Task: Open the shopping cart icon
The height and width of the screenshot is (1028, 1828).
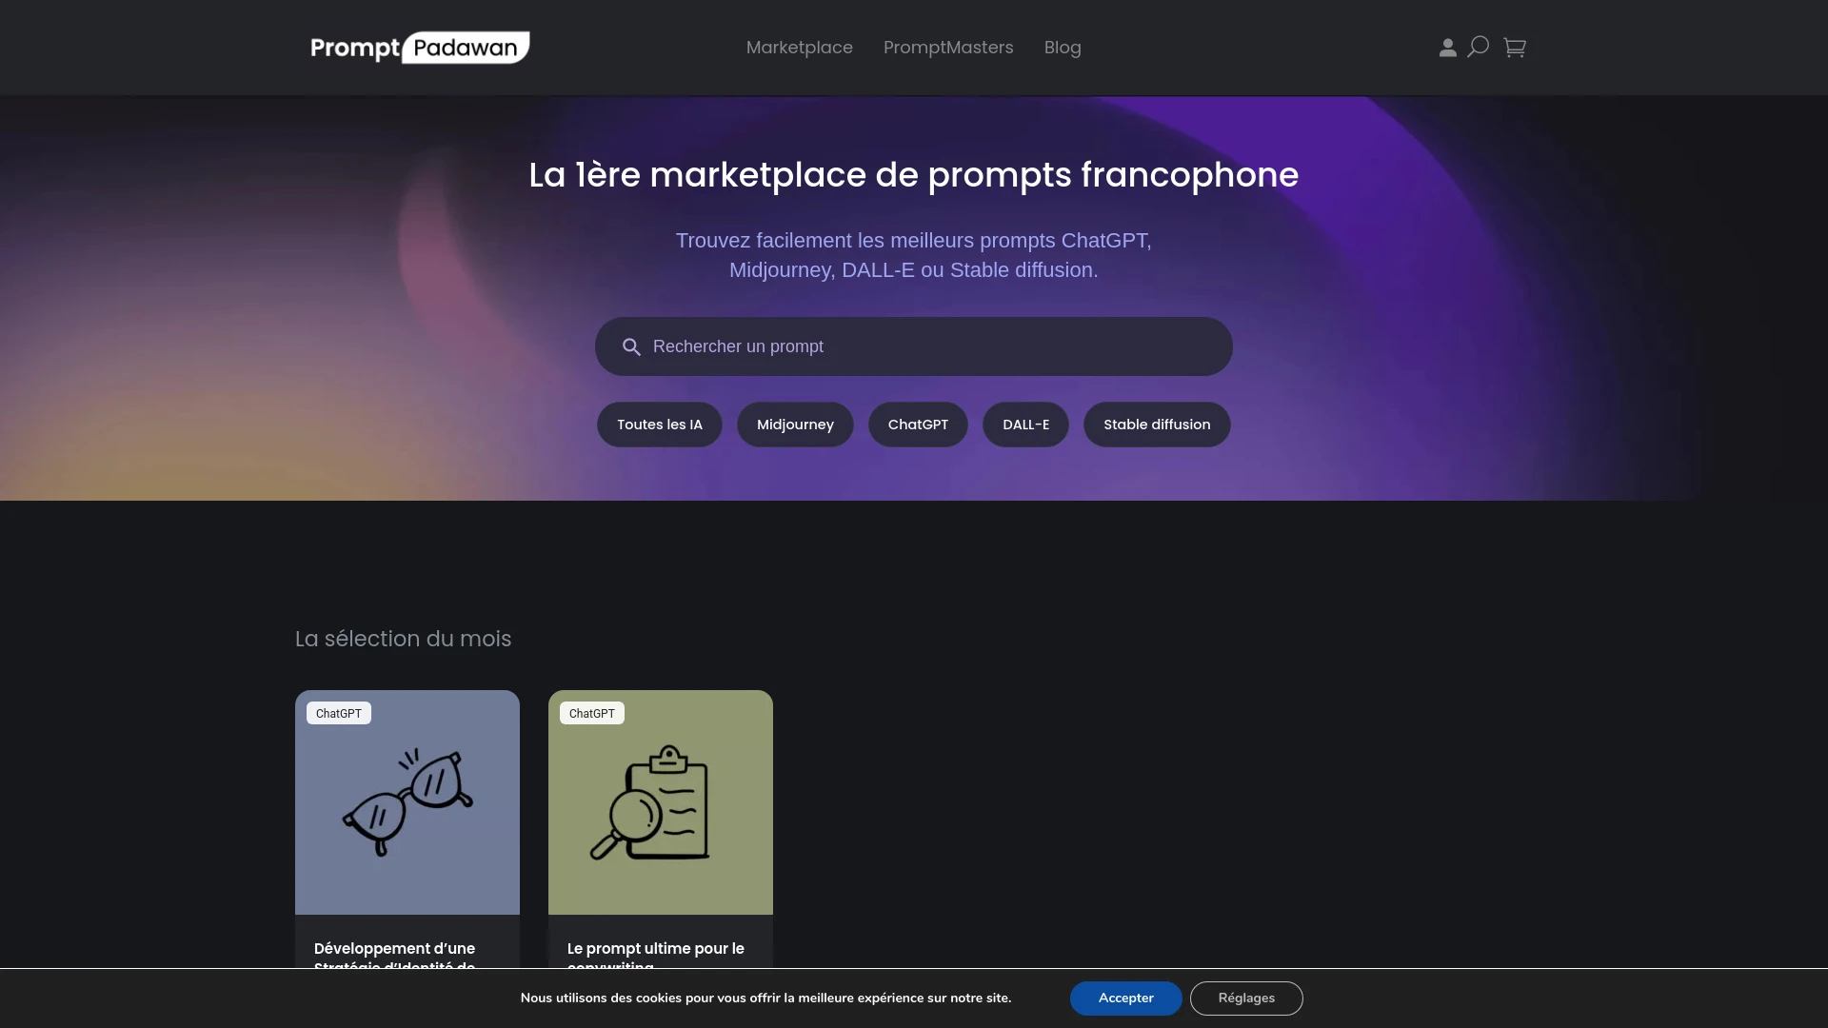Action: [1515, 47]
